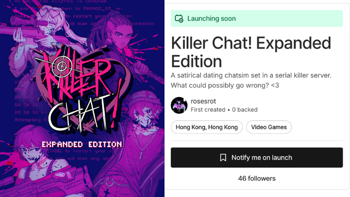The width and height of the screenshot is (350, 197).
Task: Click the Killer Chat! Expanded Edition title
Action: point(251,52)
